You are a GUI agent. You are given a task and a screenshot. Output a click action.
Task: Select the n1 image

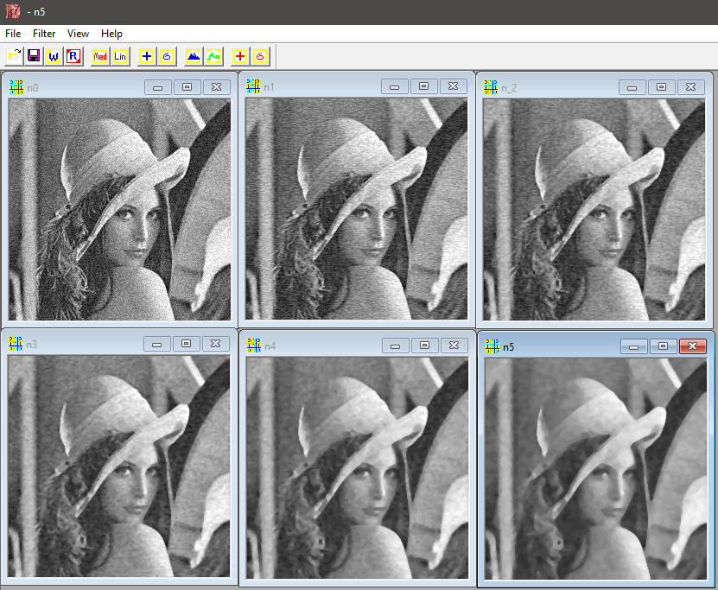[x=356, y=209]
